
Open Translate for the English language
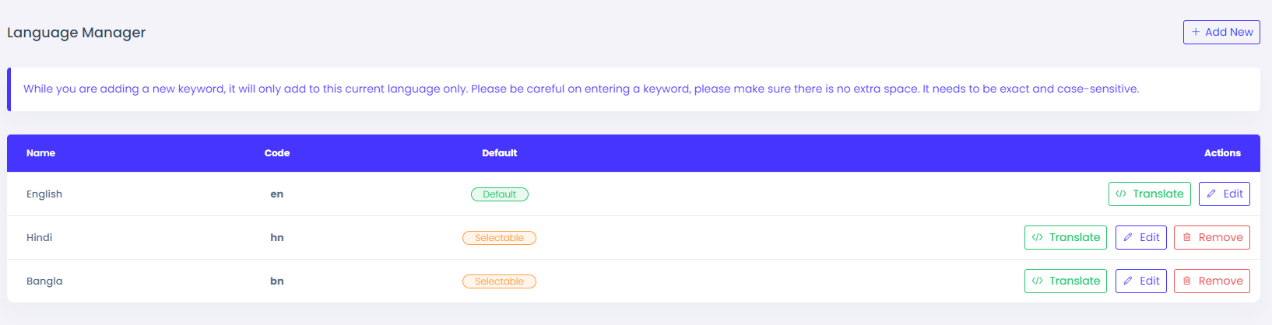1149,194
